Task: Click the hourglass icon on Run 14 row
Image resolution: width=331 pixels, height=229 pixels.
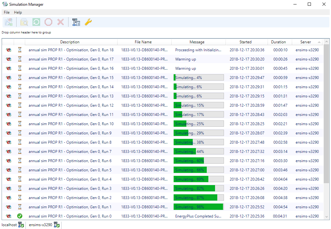Action: [x=20, y=87]
